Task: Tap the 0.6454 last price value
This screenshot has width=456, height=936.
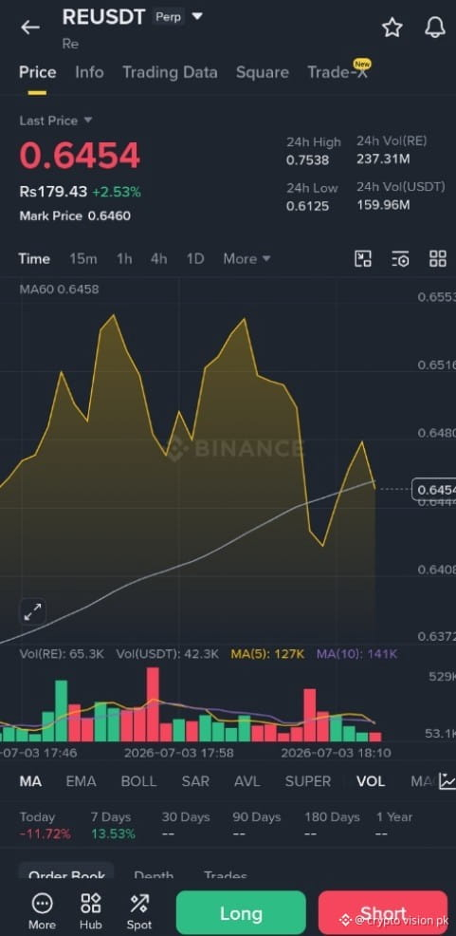Action: 80,156
